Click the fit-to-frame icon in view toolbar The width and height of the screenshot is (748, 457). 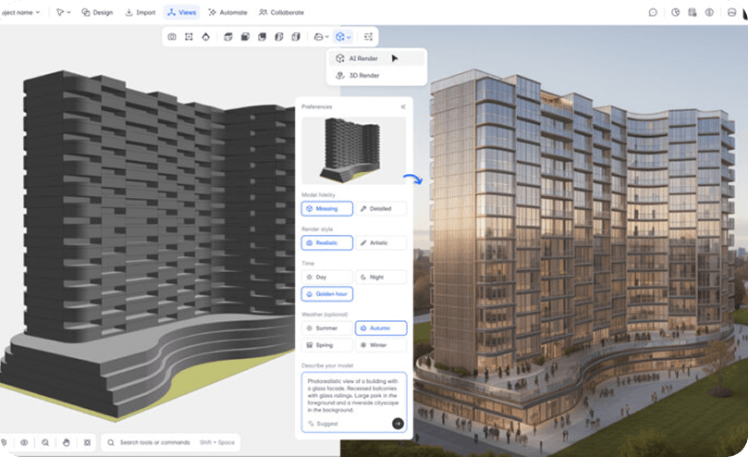click(189, 37)
